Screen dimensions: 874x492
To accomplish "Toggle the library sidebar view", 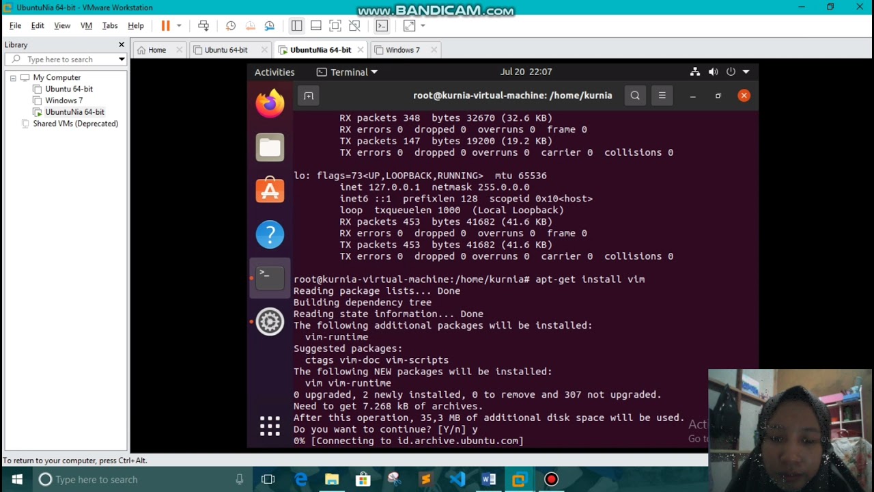I will (296, 25).
